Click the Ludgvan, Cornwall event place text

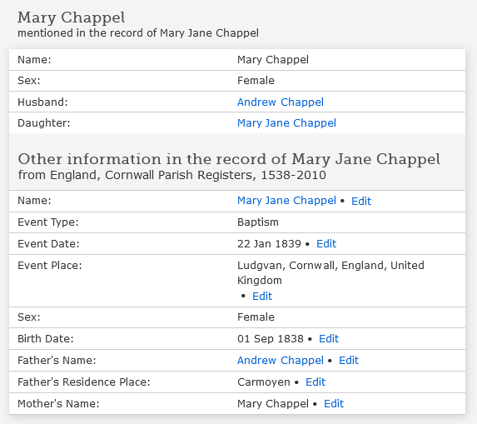330,272
